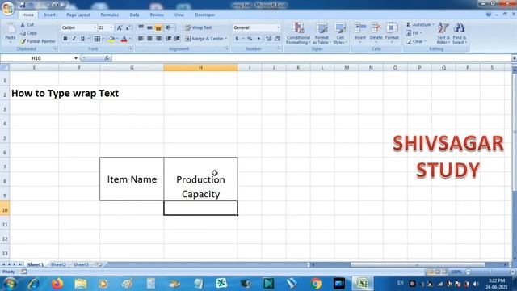Click the Insert Function fx icon

[107, 58]
